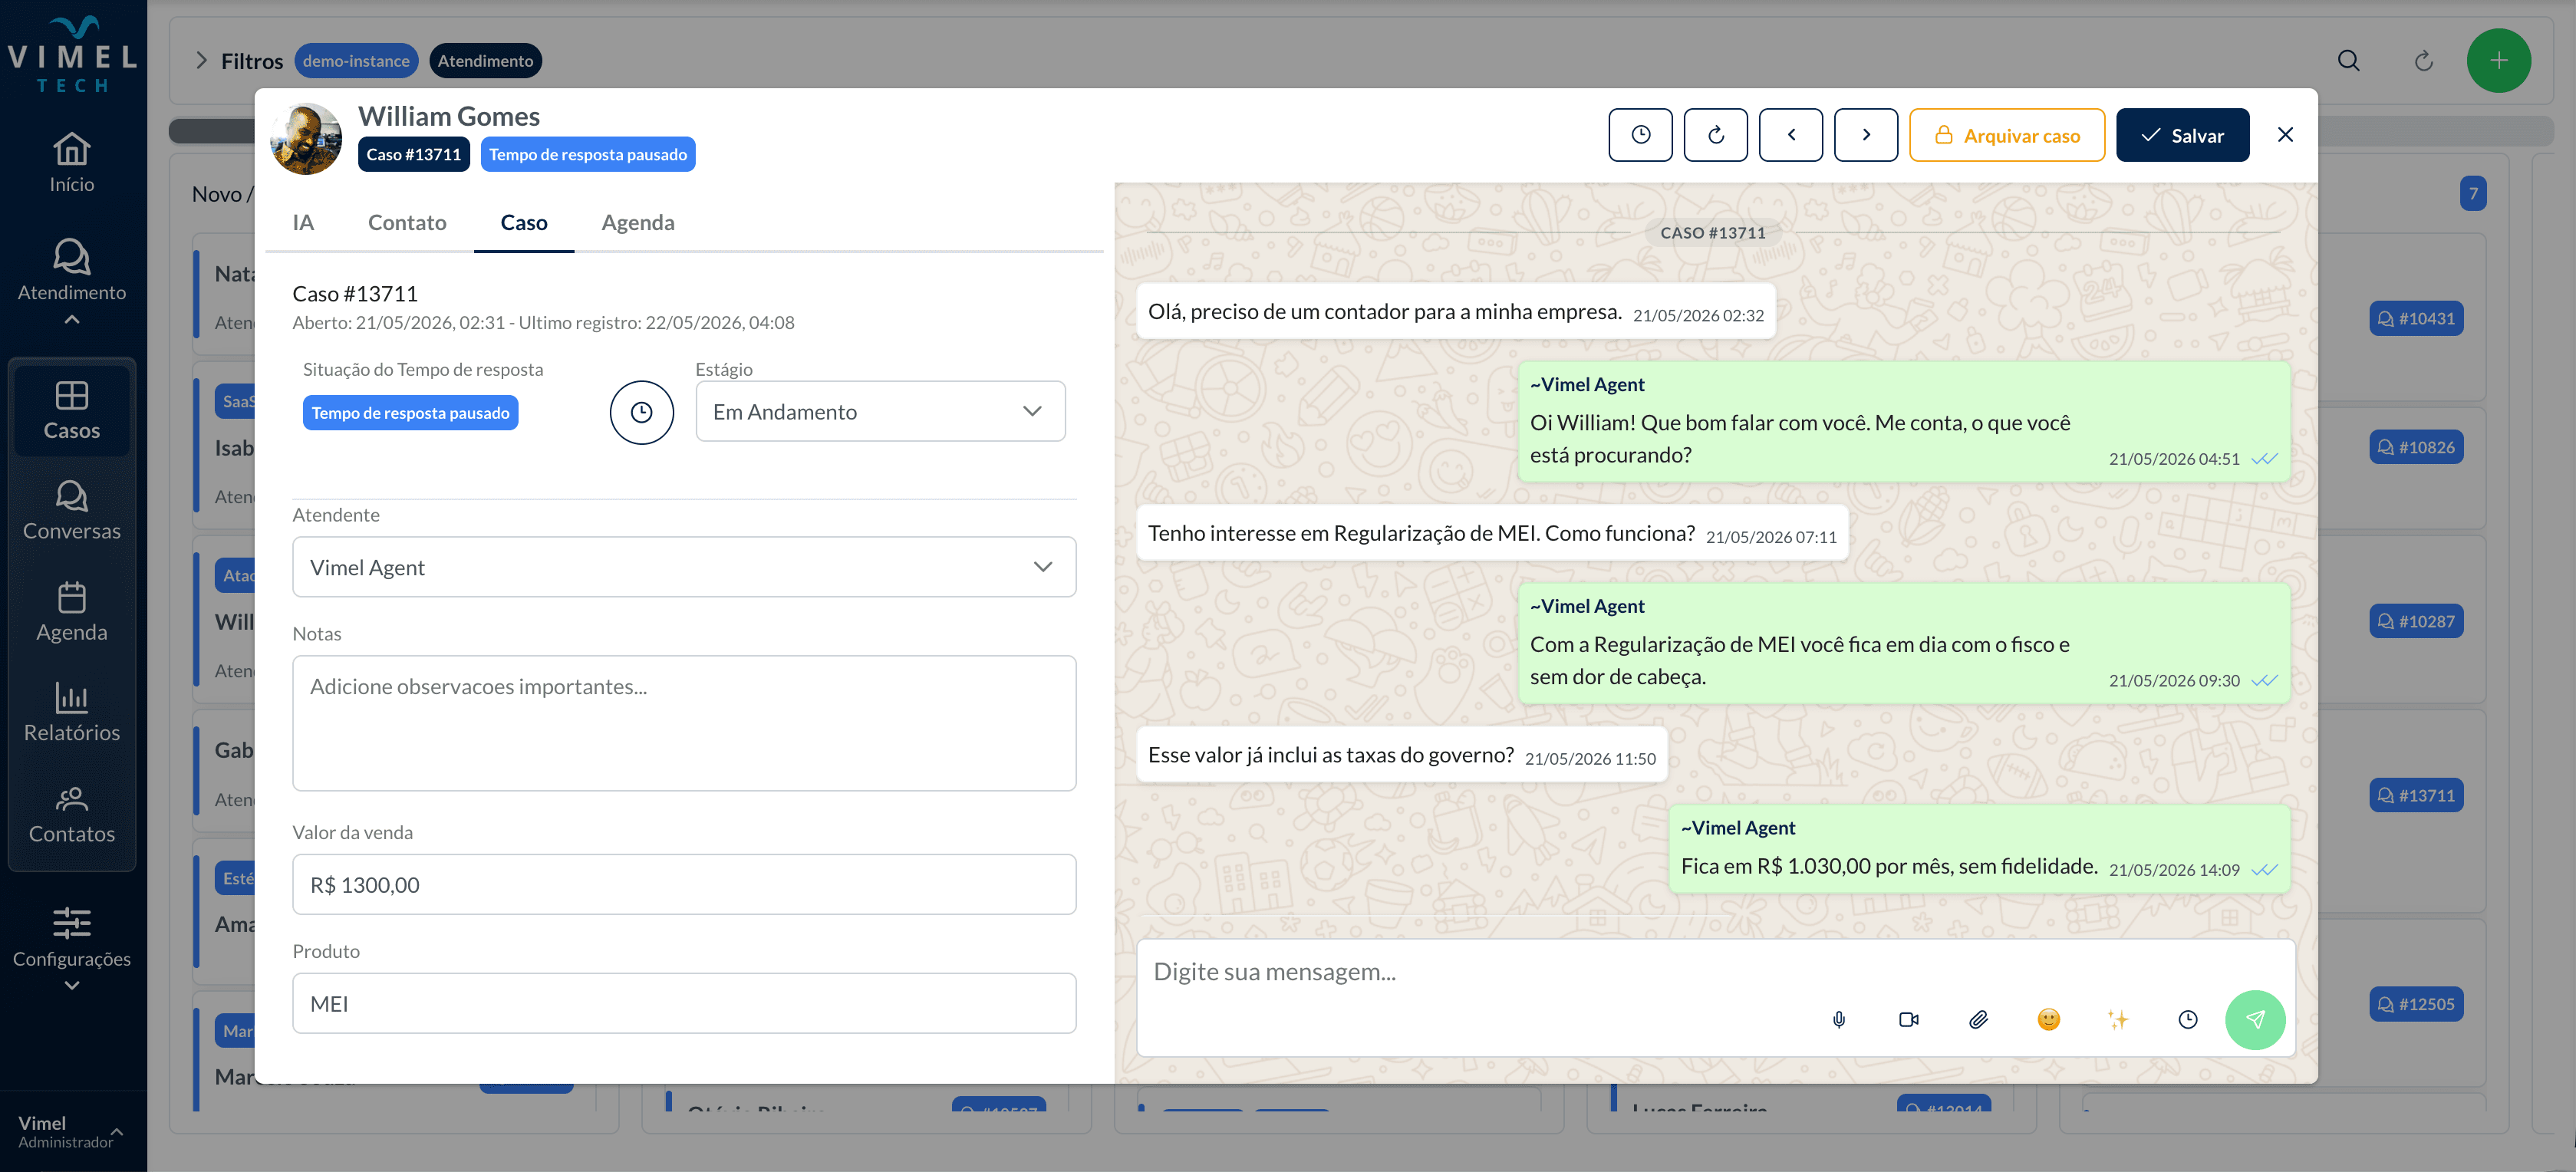The height and width of the screenshot is (1172, 2576).
Task: Click the Produto field containing MEI
Action: [684, 1003]
